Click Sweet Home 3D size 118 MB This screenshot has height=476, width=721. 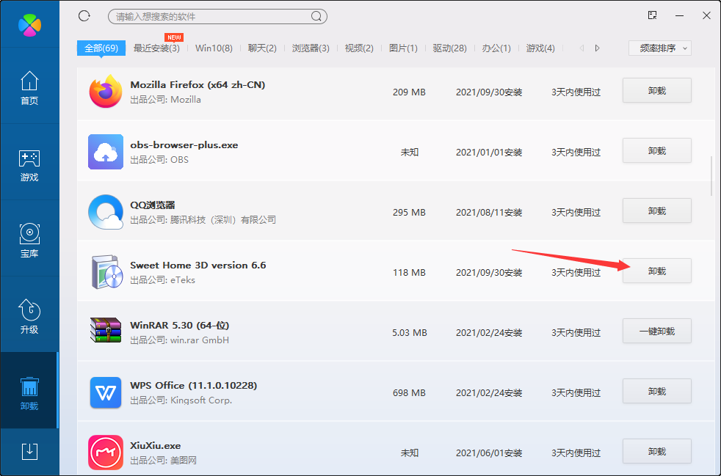(409, 273)
